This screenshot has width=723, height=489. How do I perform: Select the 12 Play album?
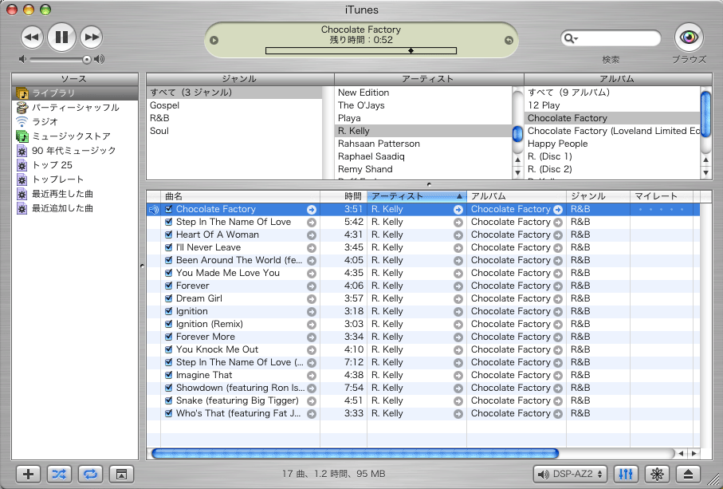[612, 105]
